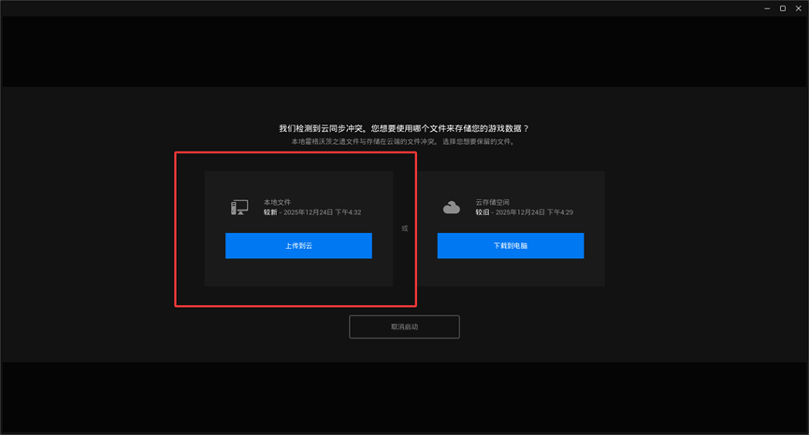Click the cloud storage icon

pos(452,208)
